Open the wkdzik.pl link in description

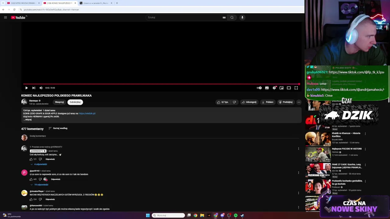point(87,113)
